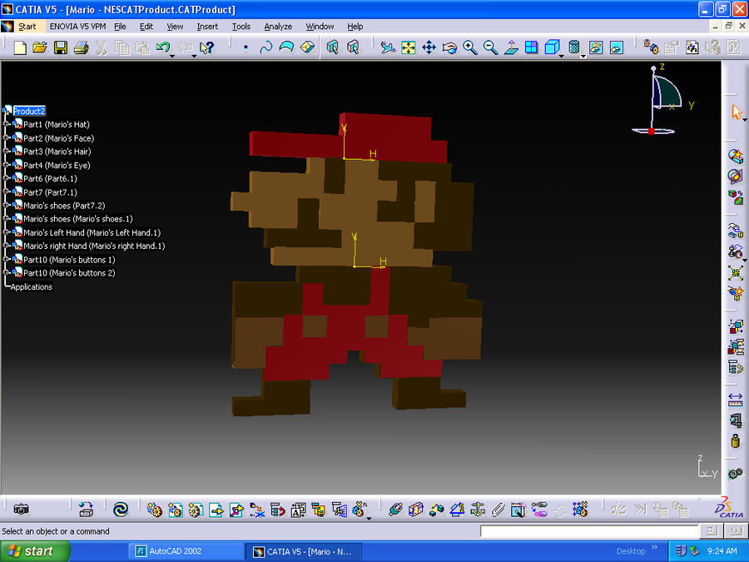This screenshot has height=562, width=749.
Task: Expand the Part2 (Mario's Face) node
Action: (6, 137)
